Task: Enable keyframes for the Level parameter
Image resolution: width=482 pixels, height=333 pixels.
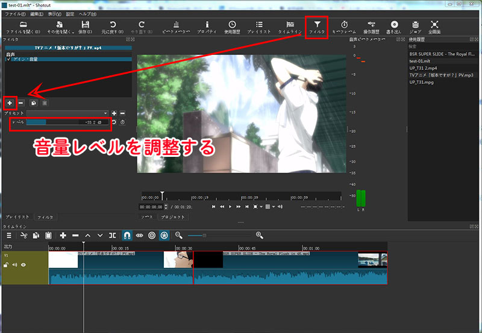Action: tap(122, 122)
